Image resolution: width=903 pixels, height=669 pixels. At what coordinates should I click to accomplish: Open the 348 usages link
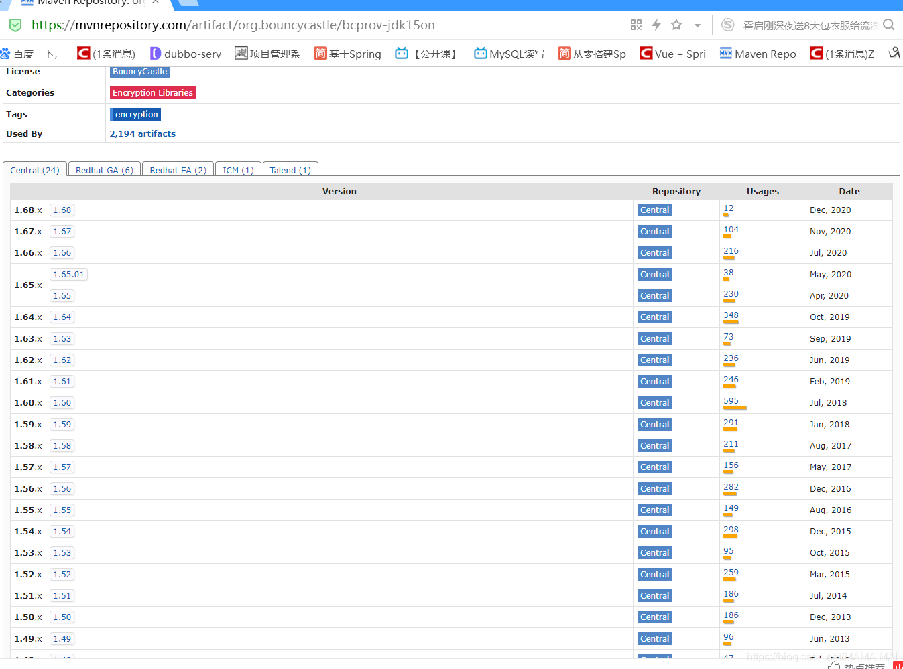point(731,315)
